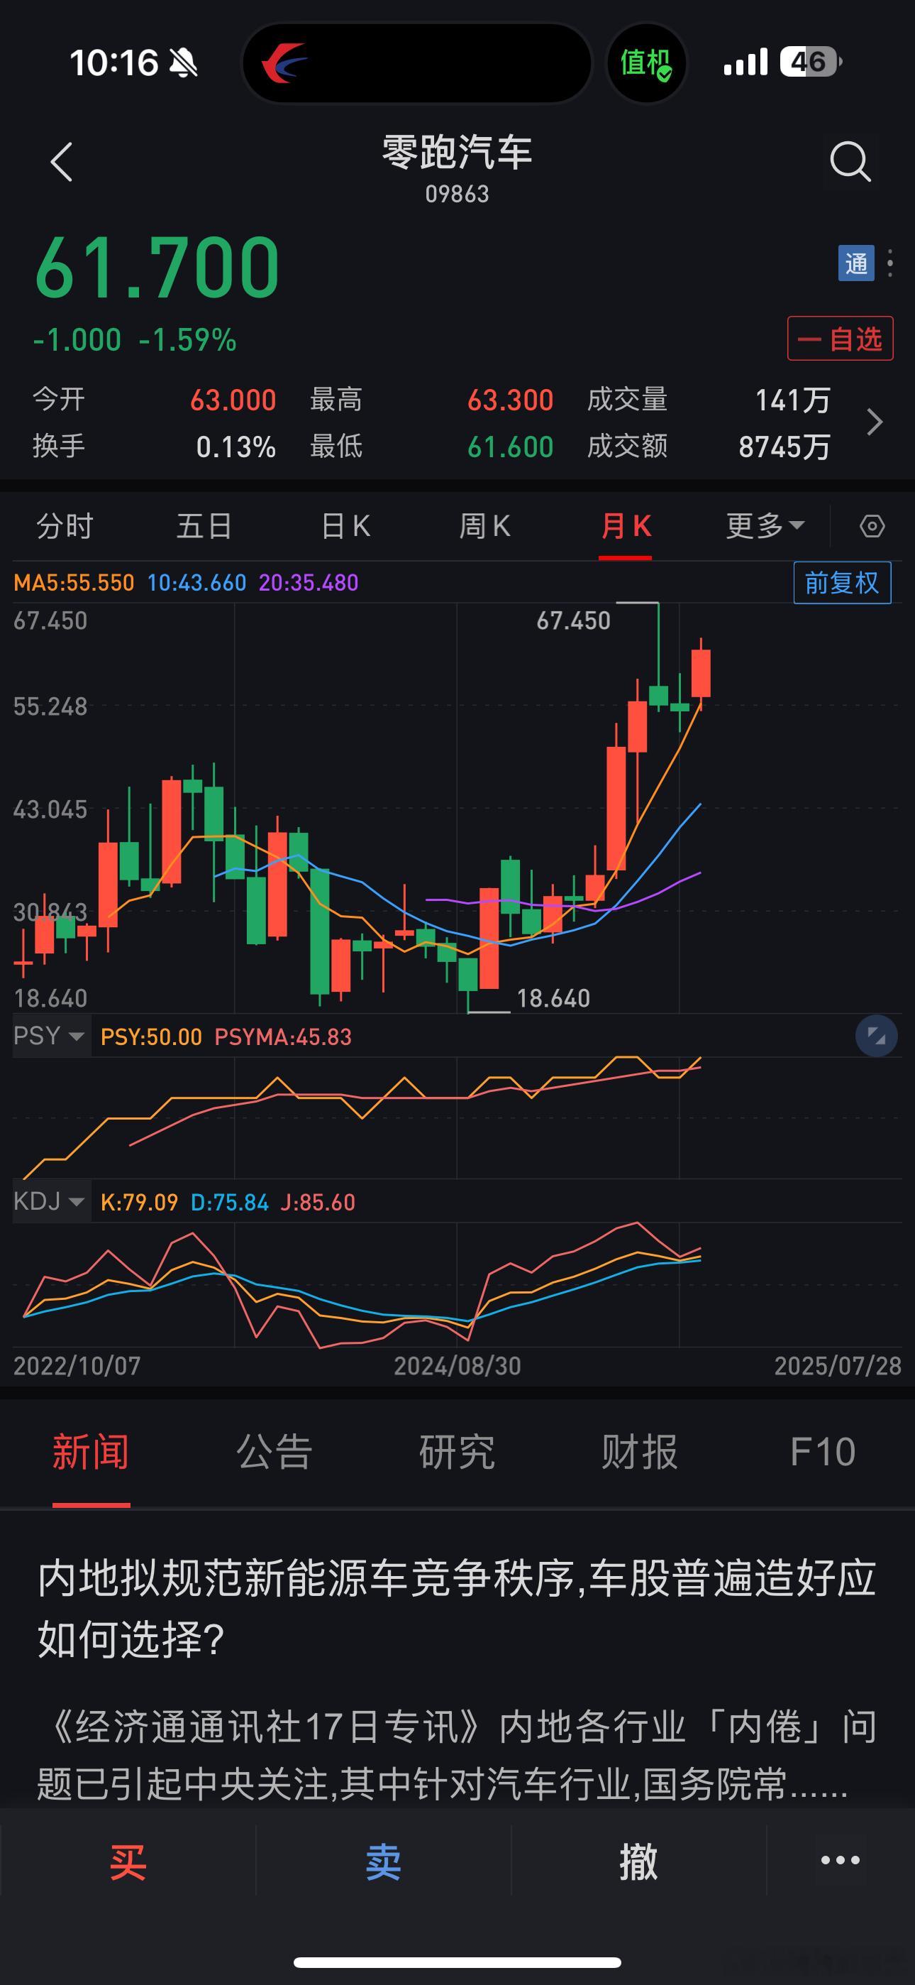The height and width of the screenshot is (1985, 915).
Task: Tap the price change -1.000
Action: pyautogui.click(x=77, y=340)
